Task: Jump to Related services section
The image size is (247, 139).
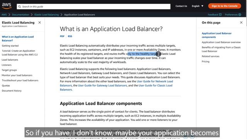Action: click(x=210, y=56)
